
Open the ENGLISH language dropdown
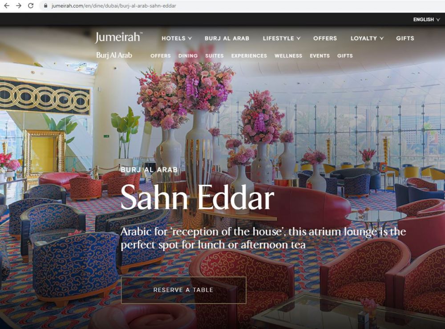tap(426, 20)
